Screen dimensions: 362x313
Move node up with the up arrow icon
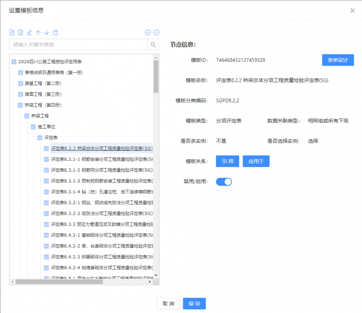[x=38, y=33]
